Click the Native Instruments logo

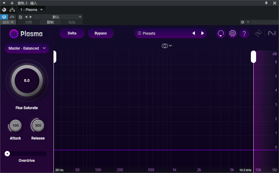click(272, 33)
